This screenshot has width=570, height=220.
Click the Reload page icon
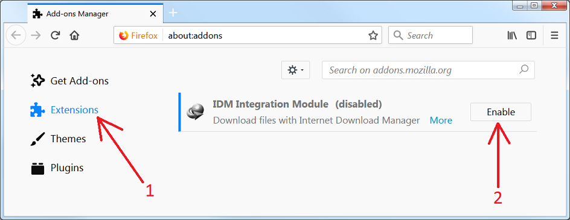[55, 35]
